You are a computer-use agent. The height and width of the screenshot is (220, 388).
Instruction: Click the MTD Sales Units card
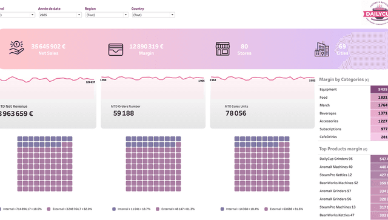(x=263, y=102)
